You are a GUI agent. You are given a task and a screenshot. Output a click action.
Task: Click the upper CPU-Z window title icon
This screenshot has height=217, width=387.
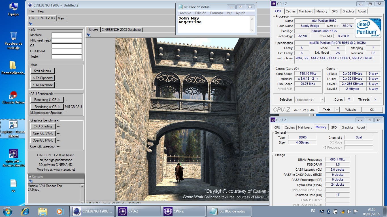click(273, 4)
